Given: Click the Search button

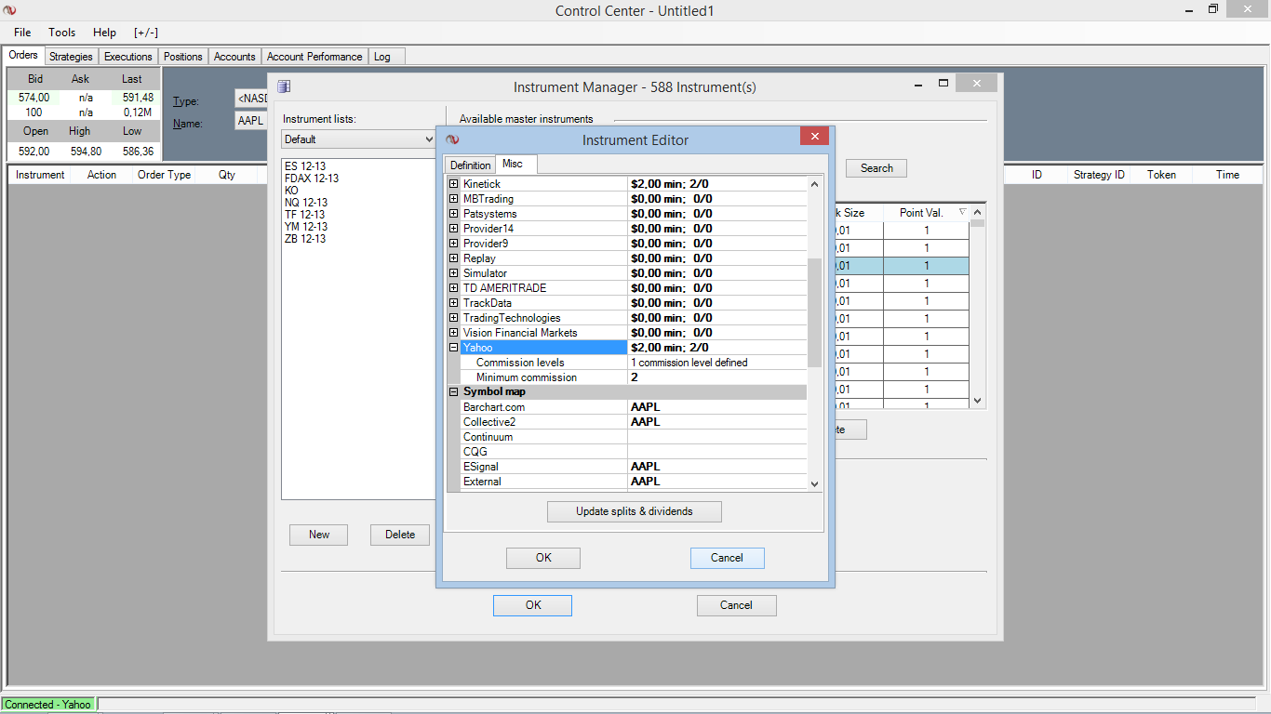Looking at the screenshot, I should (x=876, y=168).
